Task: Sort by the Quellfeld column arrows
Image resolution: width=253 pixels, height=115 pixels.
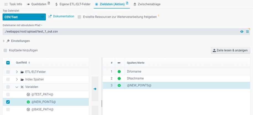Action: 29,63
